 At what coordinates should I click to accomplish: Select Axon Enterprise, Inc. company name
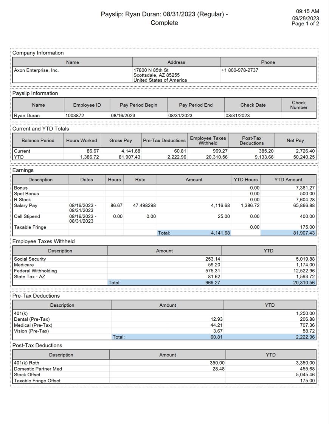pyautogui.click(x=36, y=70)
